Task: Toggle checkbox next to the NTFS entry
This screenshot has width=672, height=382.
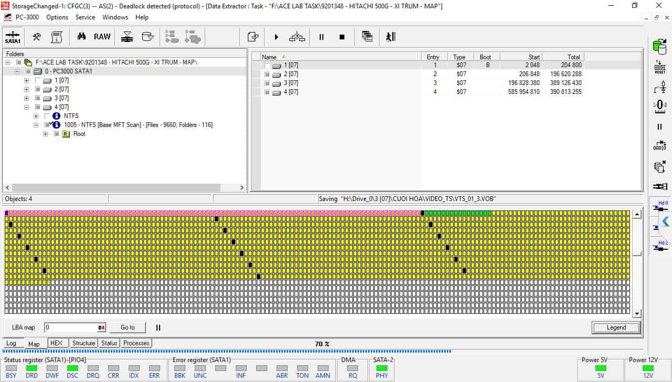Action: (x=47, y=116)
